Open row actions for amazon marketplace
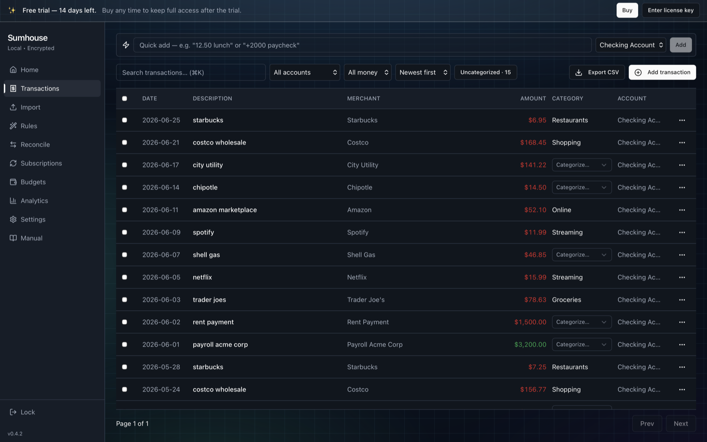This screenshot has height=442, width=707. click(x=682, y=210)
